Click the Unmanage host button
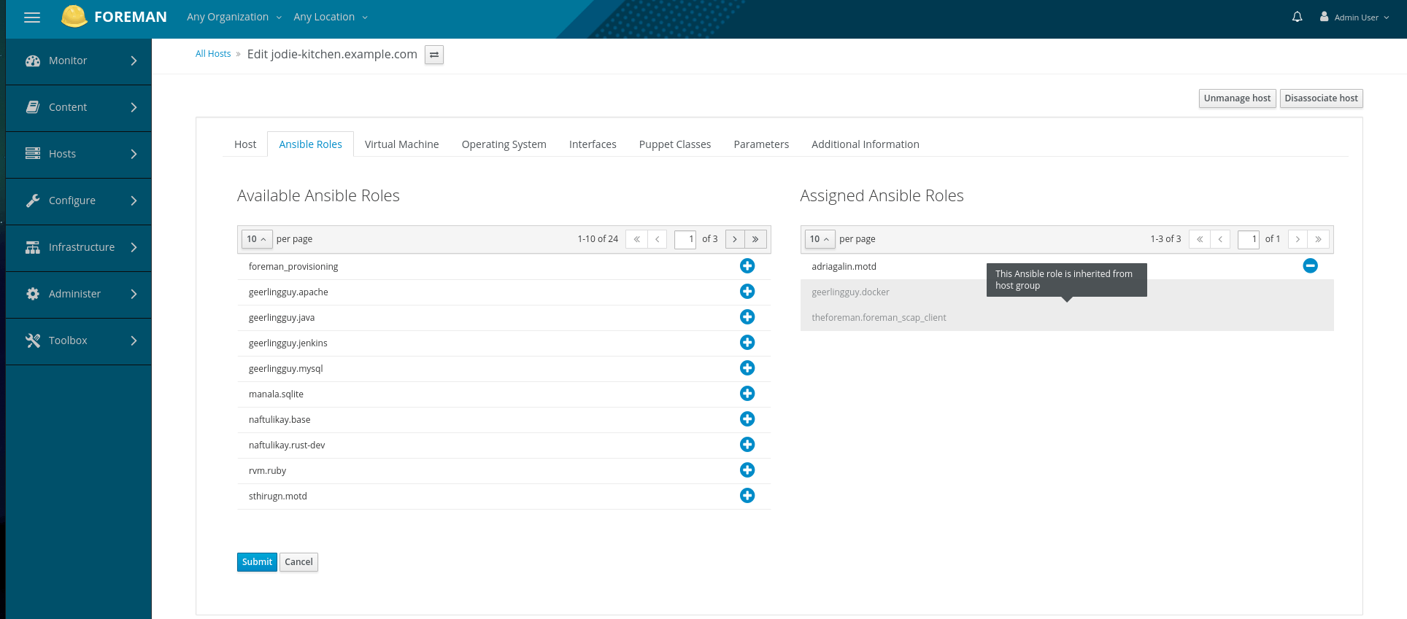This screenshot has height=619, width=1407. 1237,98
